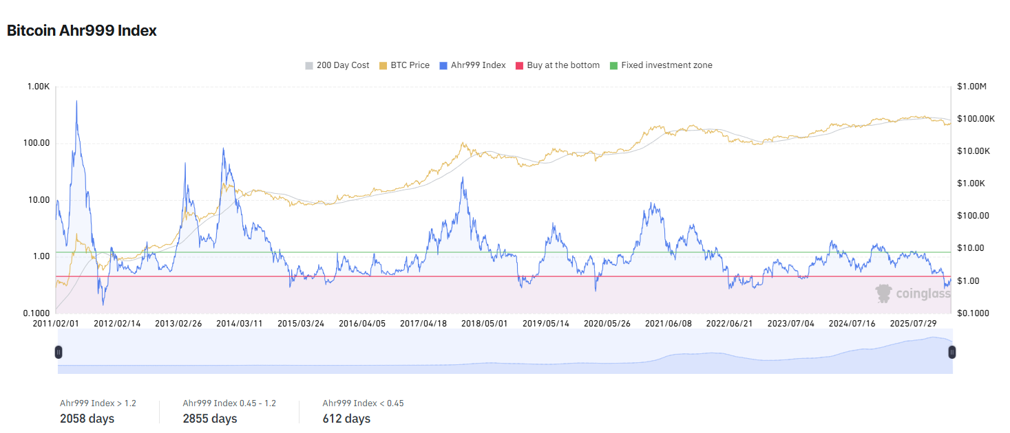Click the 2058 days statistic
Image resolution: width=1010 pixels, height=433 pixels.
click(x=87, y=418)
